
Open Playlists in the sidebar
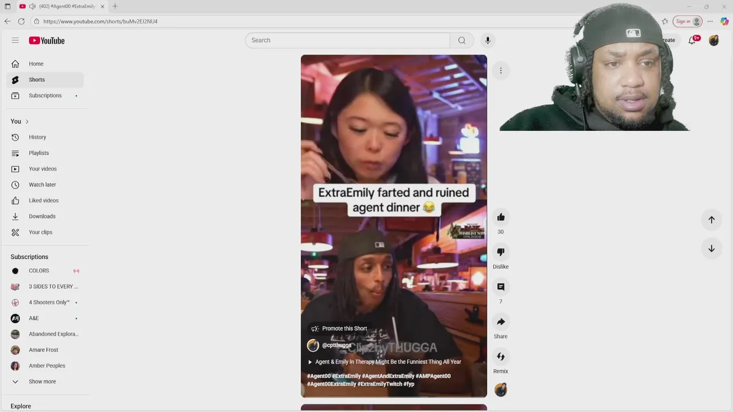[45, 153]
